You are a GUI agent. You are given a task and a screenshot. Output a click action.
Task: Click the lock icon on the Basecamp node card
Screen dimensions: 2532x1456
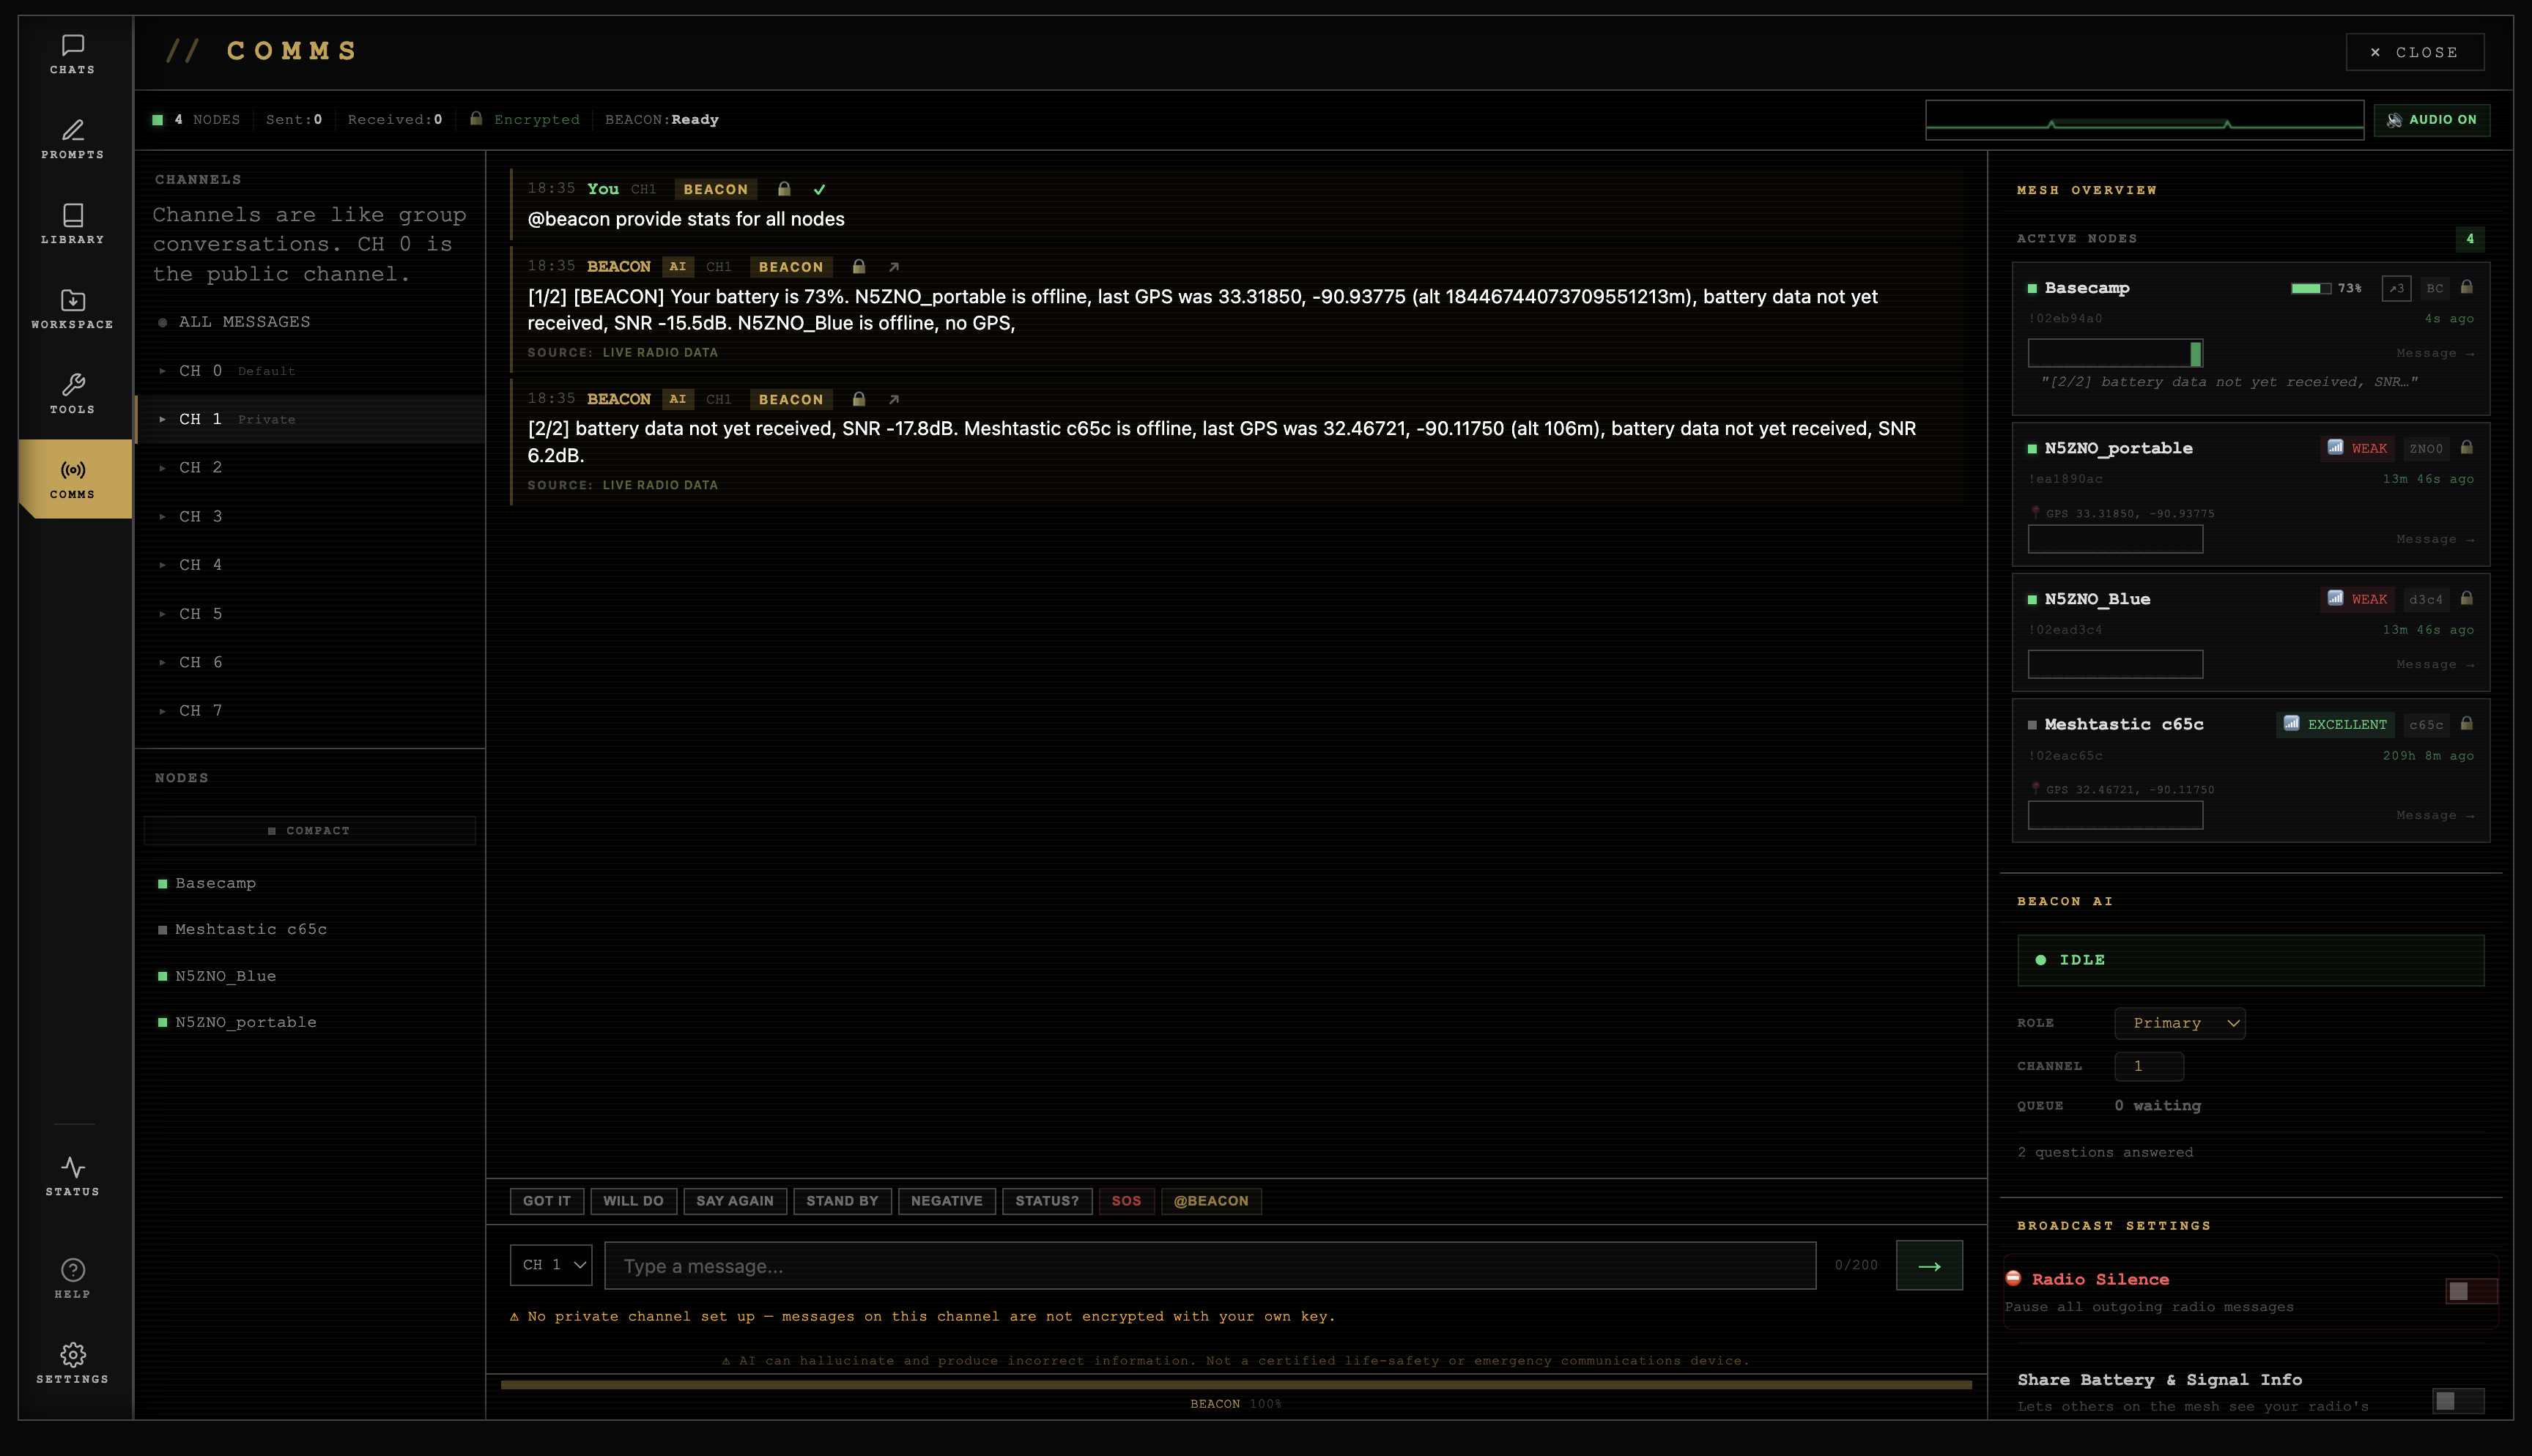pos(2466,288)
